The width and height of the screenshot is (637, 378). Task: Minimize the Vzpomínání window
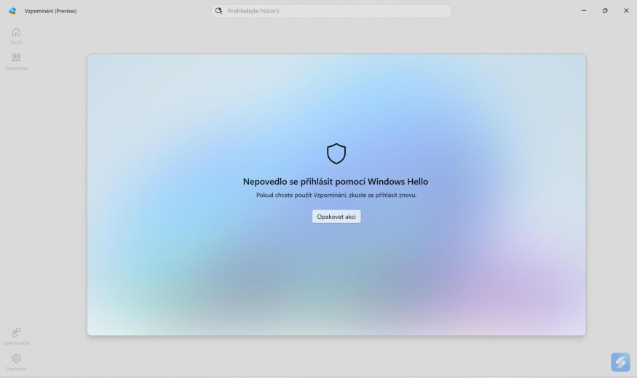(x=584, y=11)
